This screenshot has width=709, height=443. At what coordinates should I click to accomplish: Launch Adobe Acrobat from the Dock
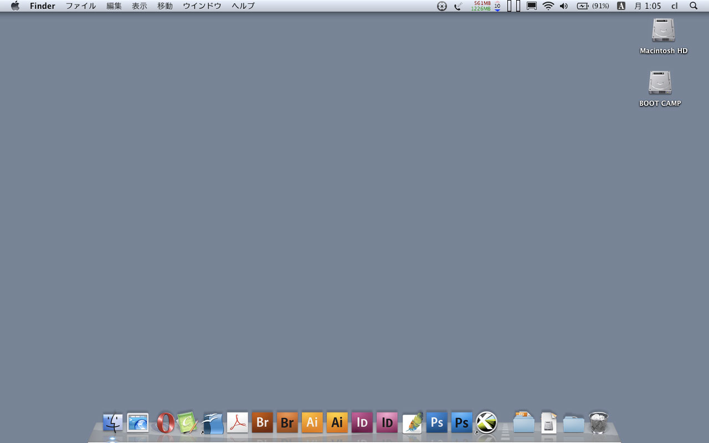(x=238, y=423)
